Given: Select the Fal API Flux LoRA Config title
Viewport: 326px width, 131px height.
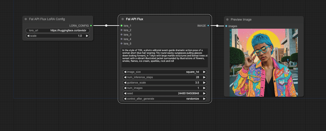Looking at the screenshot, I should click(47, 19).
